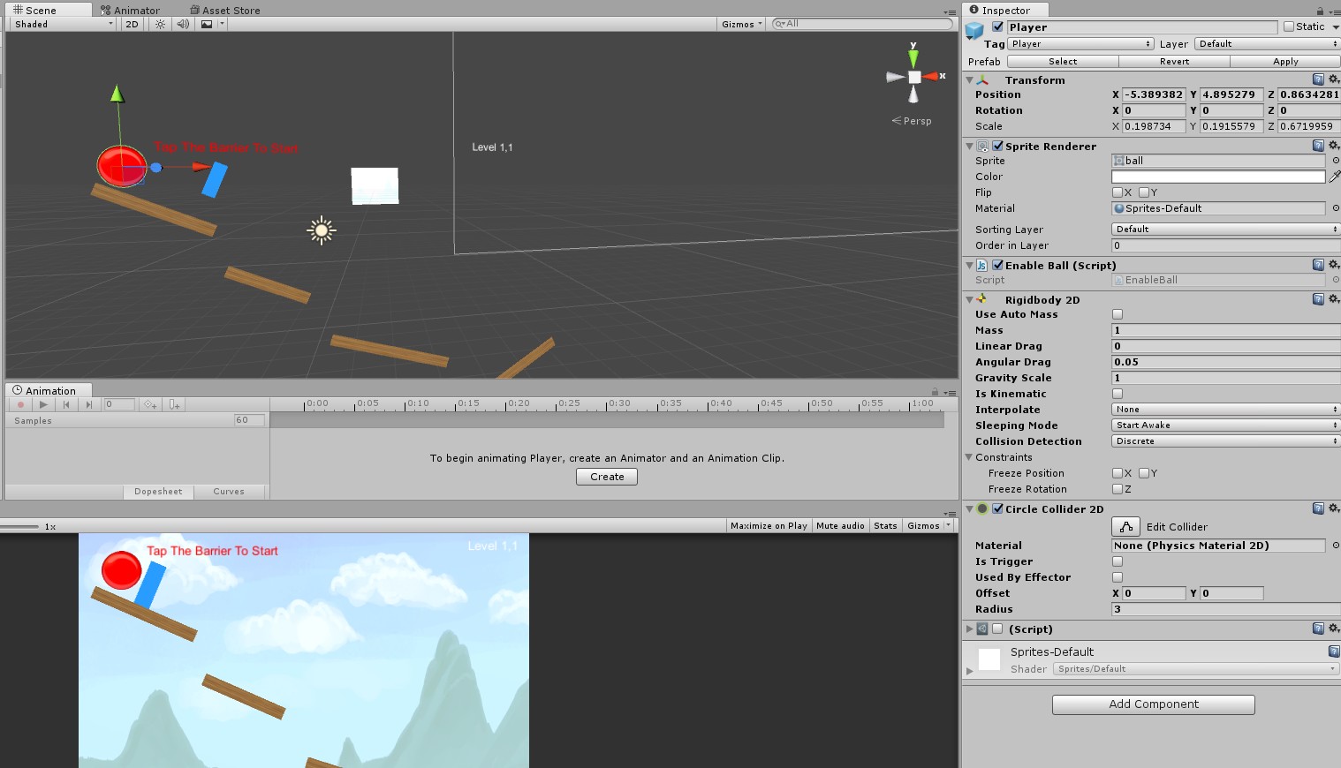Mute scene audio using the speaker icon
Screen dimensions: 1341x768
click(x=182, y=24)
